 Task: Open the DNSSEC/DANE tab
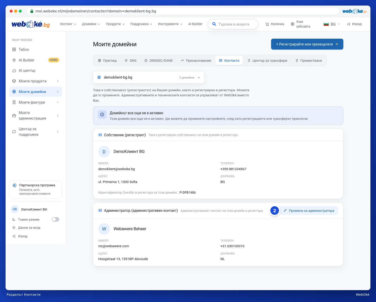[x=159, y=61]
